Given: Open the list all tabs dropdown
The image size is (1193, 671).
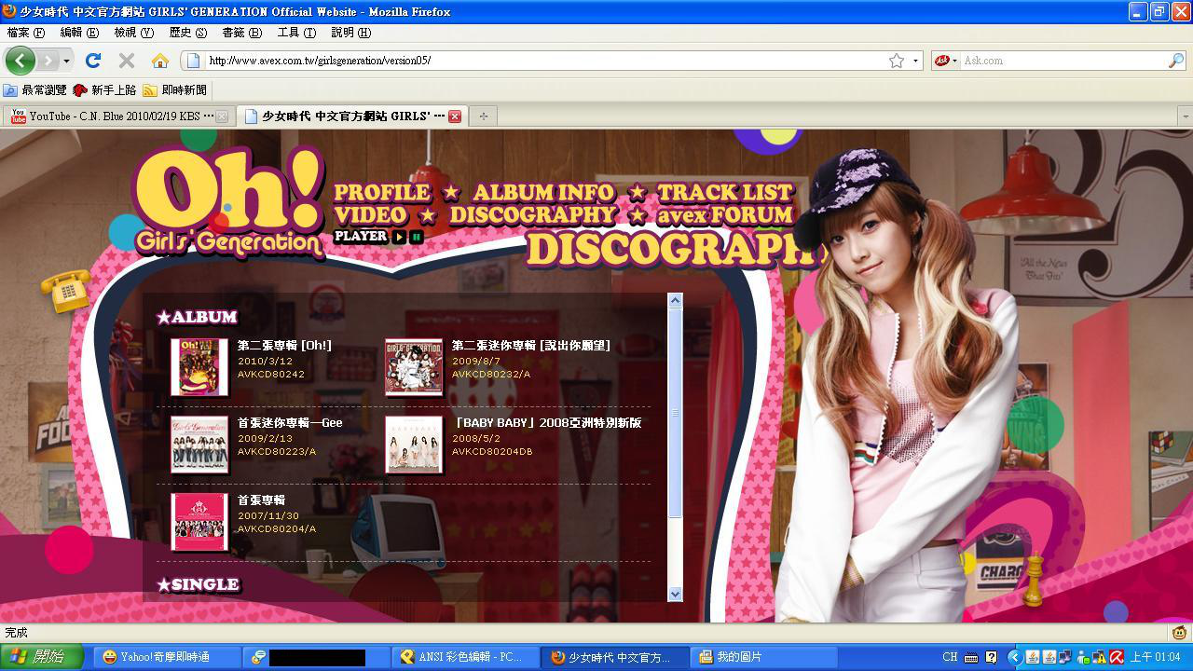Looking at the screenshot, I should 1185,116.
